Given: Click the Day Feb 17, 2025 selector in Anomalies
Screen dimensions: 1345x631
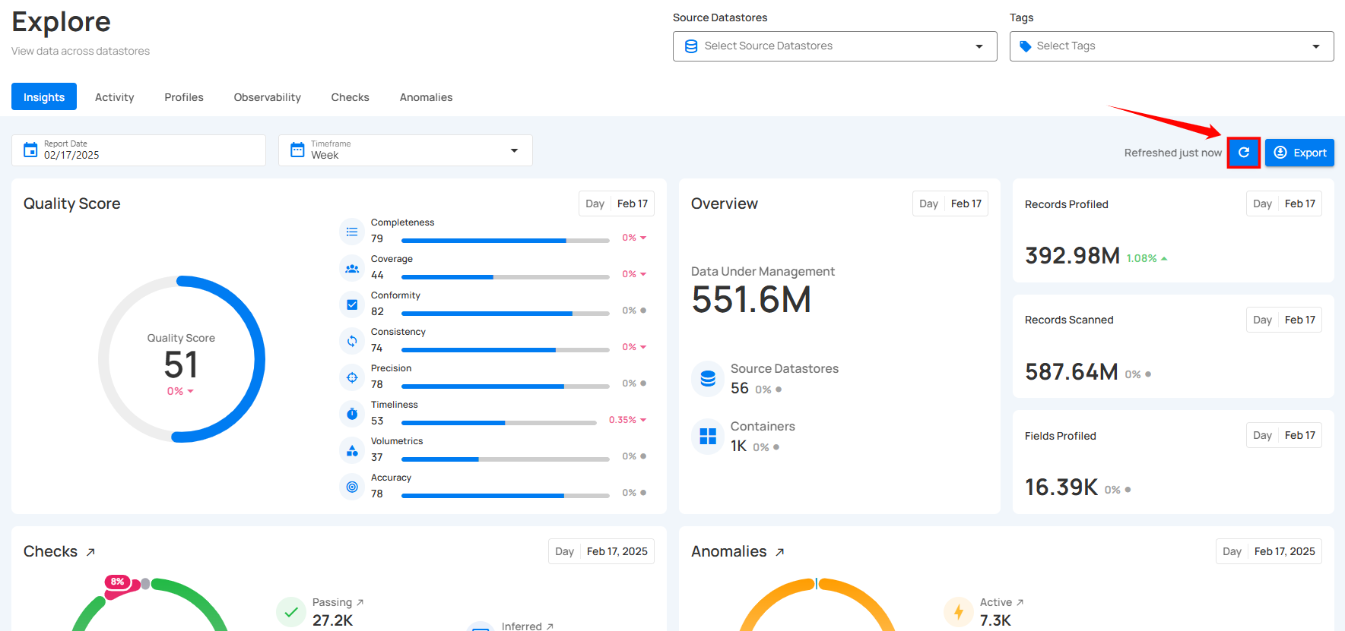Looking at the screenshot, I should (x=1269, y=551).
